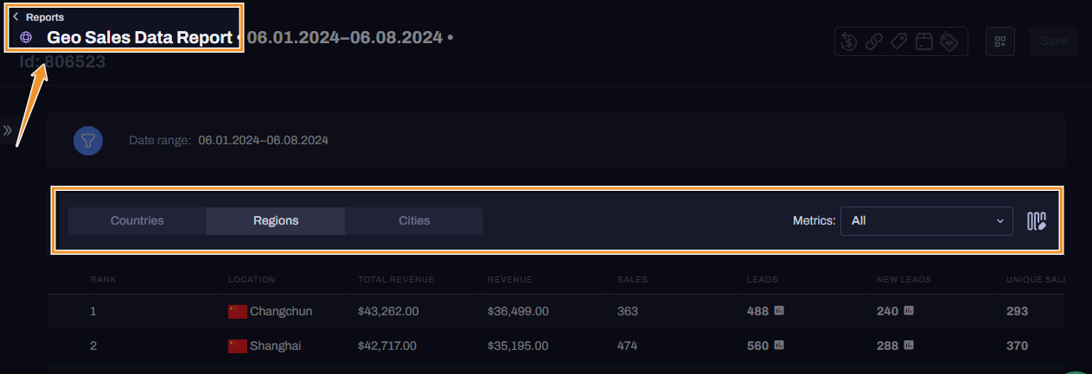Click the coupon code tag icon
Image resolution: width=1092 pixels, height=374 pixels.
[949, 41]
